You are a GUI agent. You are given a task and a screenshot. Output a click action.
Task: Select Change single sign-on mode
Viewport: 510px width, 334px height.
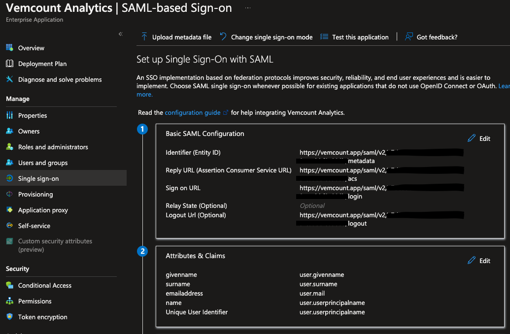(266, 37)
